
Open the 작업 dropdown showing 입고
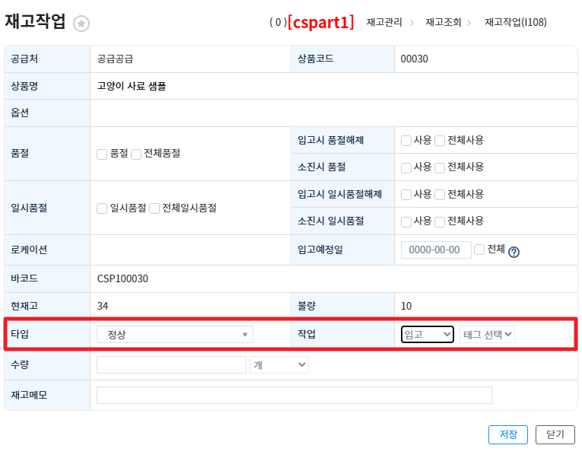[x=428, y=335]
